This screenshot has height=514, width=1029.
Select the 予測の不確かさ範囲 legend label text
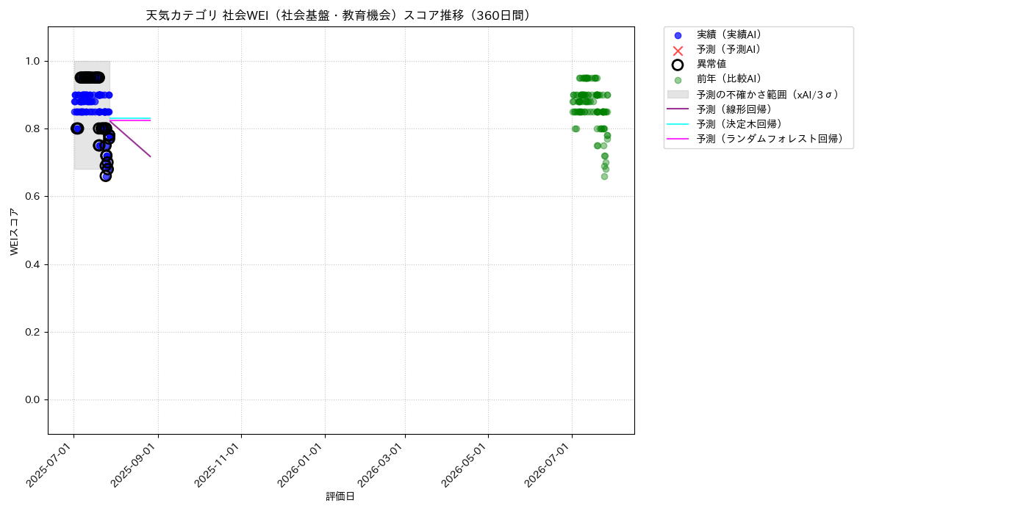click(767, 95)
